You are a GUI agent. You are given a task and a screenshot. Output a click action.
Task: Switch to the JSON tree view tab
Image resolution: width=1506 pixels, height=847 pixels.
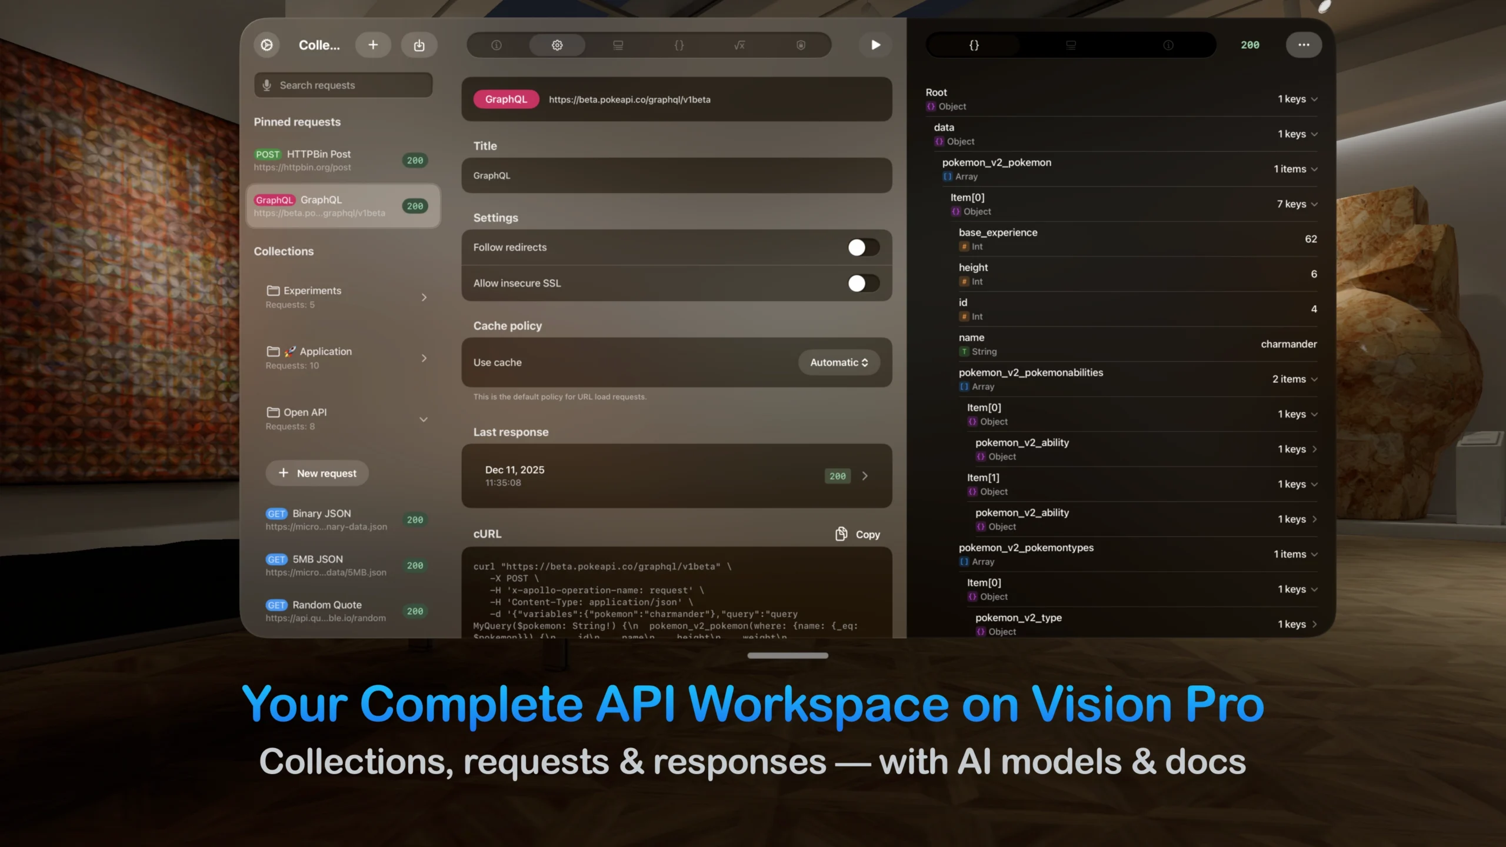pos(973,45)
